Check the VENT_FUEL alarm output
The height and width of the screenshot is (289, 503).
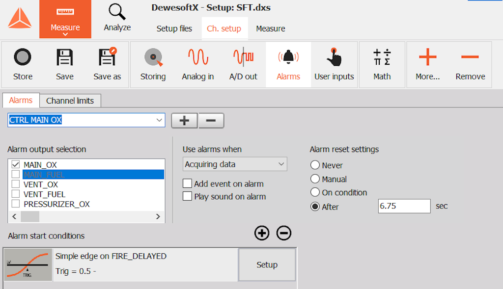(x=16, y=194)
